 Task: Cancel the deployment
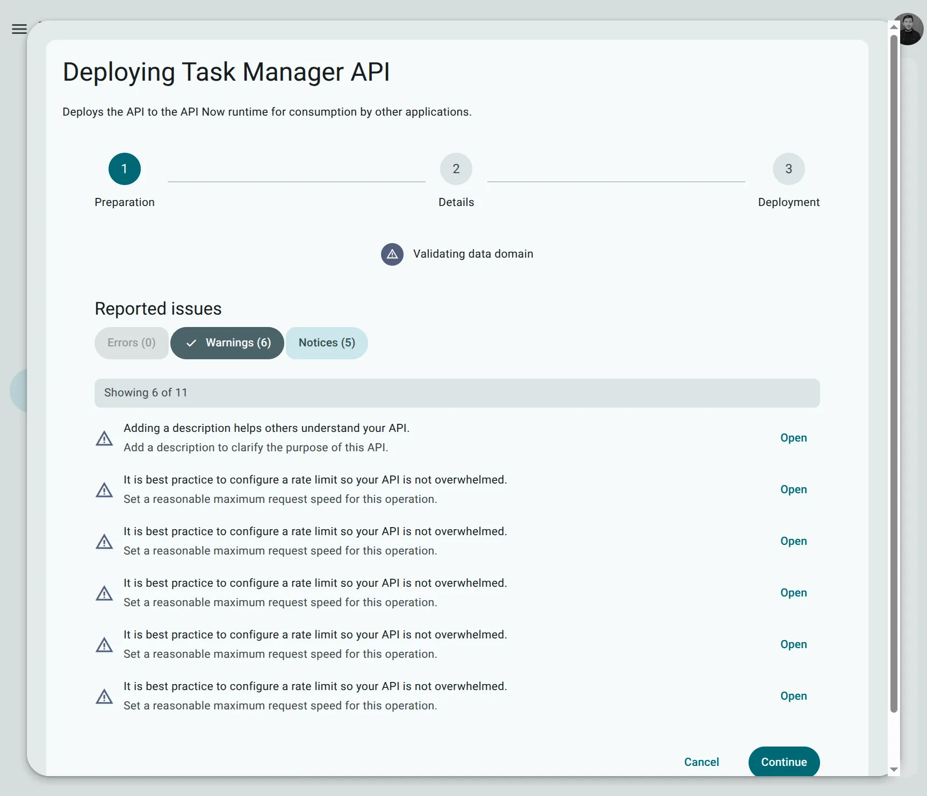point(701,762)
